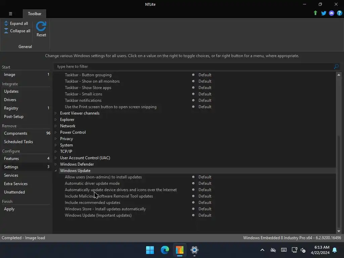Select the NTLite taskbar icon

click(x=179, y=250)
